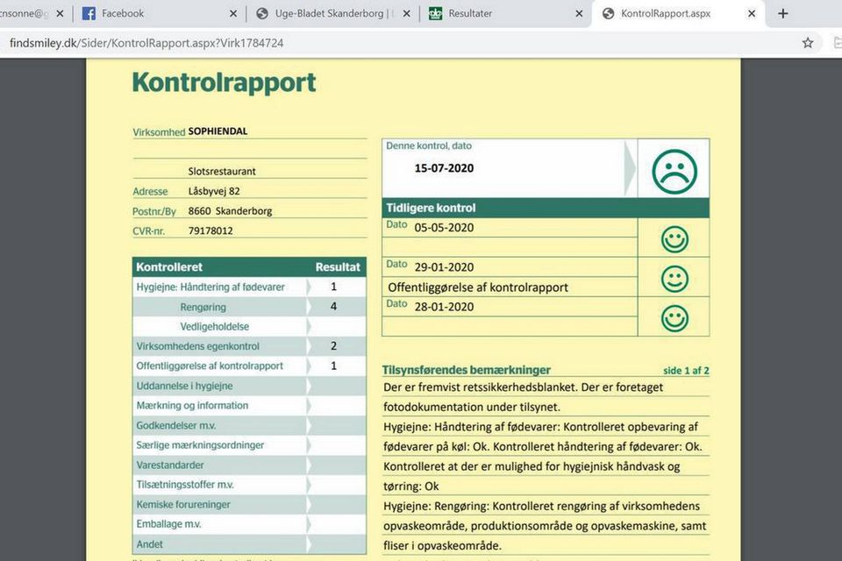Viewport: 842px width, 561px height.
Task: Select the company name SOPHIENDAL
Action: [218, 131]
